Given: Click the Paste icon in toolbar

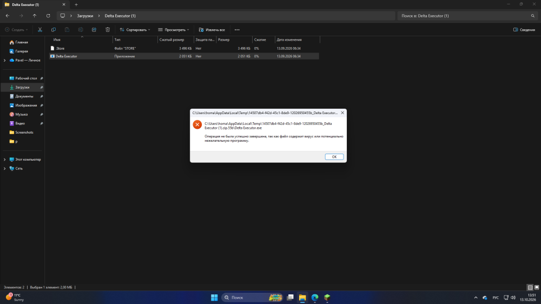Looking at the screenshot, I should [x=67, y=30].
